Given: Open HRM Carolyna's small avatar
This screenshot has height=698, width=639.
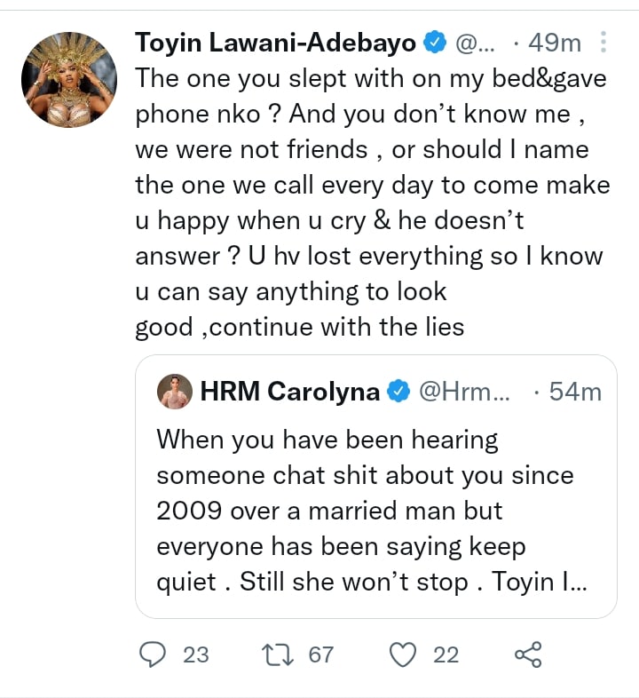Looking at the screenshot, I should [x=176, y=392].
